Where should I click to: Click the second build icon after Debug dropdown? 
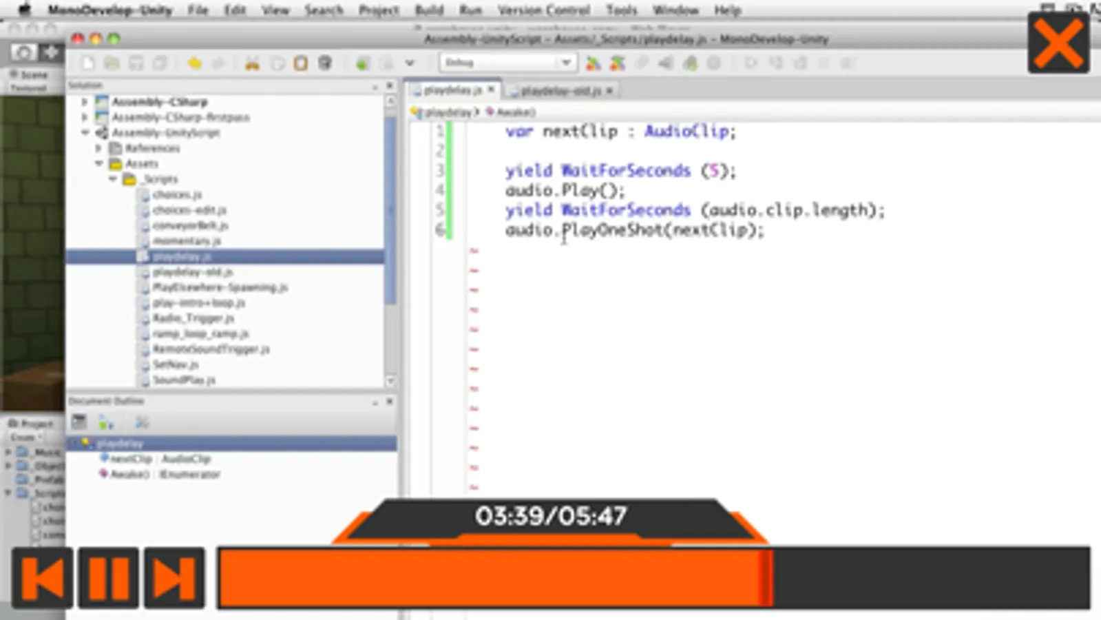[x=617, y=63]
